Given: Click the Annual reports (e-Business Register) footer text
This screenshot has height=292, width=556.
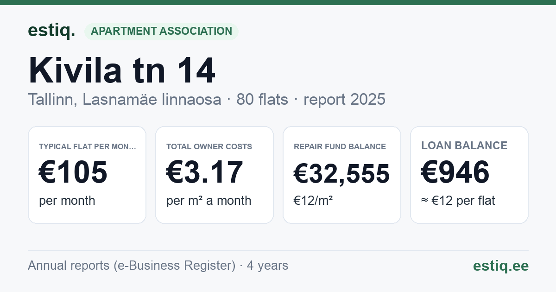Looking at the screenshot, I should pyautogui.click(x=132, y=266).
